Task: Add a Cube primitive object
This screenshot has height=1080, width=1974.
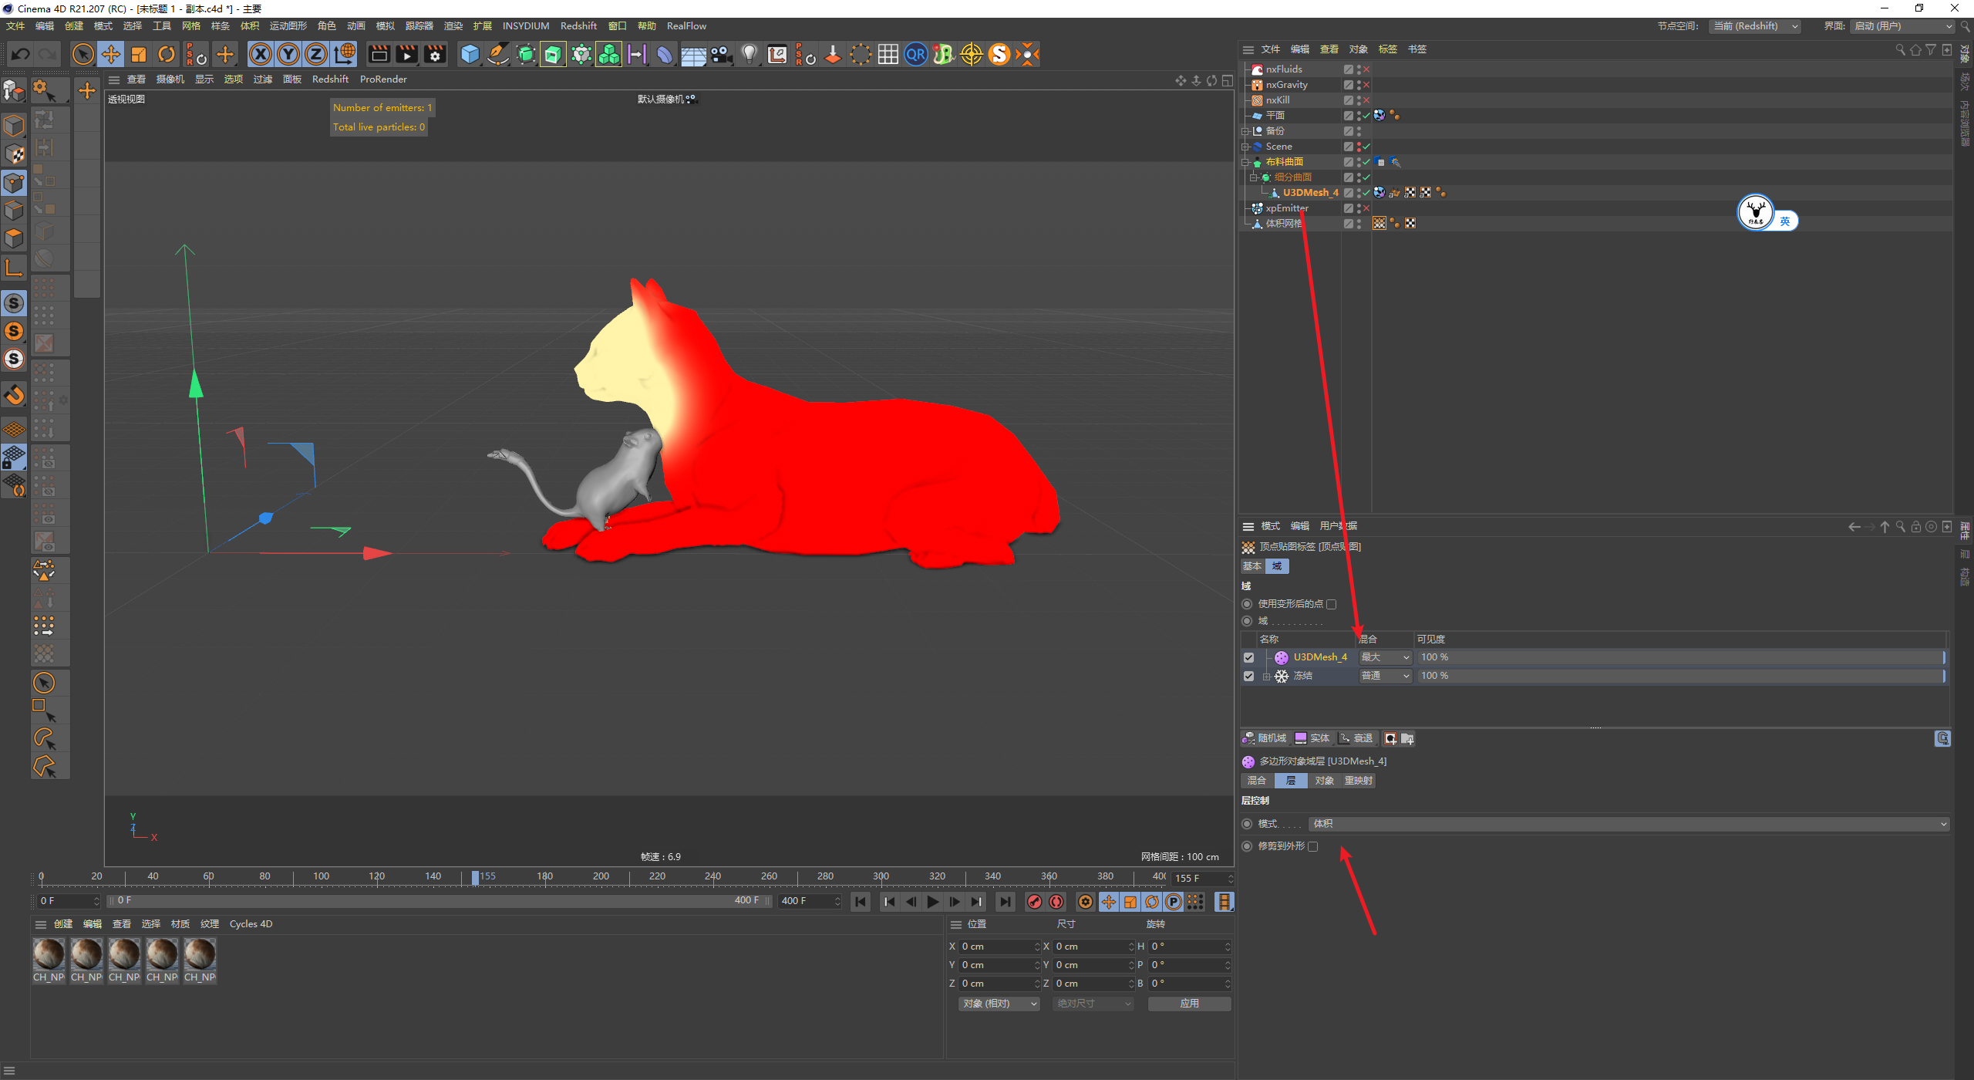Action: 470,54
